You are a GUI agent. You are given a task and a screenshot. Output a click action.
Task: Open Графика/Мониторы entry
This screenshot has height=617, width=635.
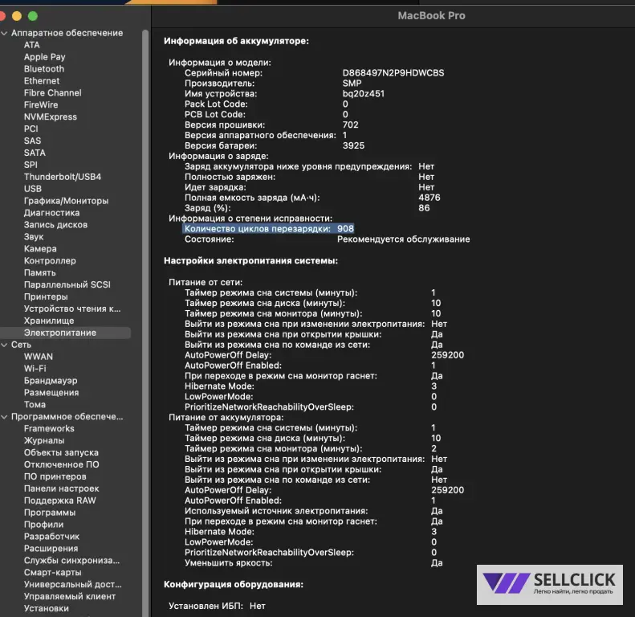pos(66,201)
